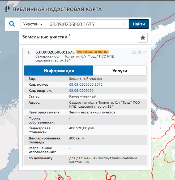Click the Декларированная площадь label
The width and height of the screenshot is (175, 180).
(x=44, y=140)
